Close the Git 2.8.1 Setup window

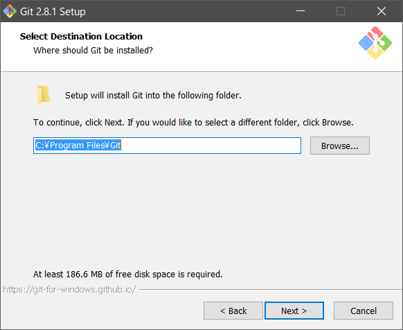[x=382, y=11]
